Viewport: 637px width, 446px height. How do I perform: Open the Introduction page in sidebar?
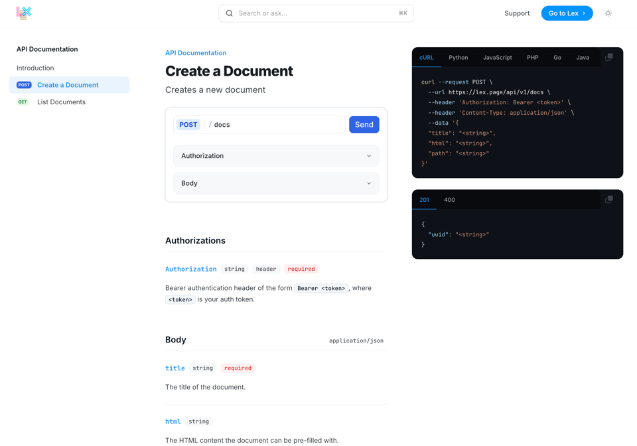pyautogui.click(x=35, y=68)
